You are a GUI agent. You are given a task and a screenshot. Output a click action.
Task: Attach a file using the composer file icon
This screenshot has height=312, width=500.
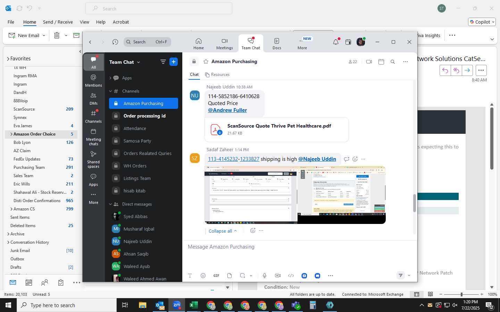pyautogui.click(x=230, y=276)
